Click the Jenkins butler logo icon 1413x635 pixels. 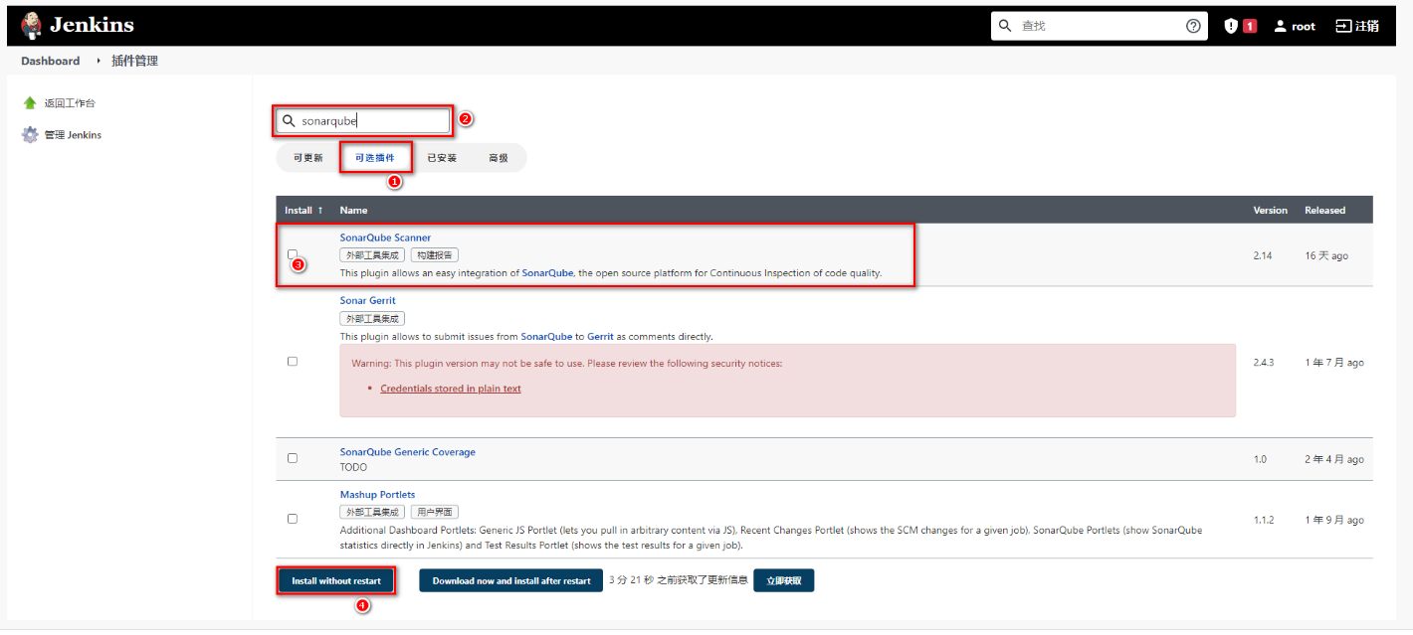(x=32, y=26)
